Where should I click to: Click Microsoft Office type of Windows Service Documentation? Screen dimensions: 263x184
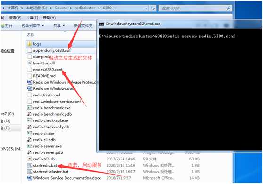pos(159,178)
